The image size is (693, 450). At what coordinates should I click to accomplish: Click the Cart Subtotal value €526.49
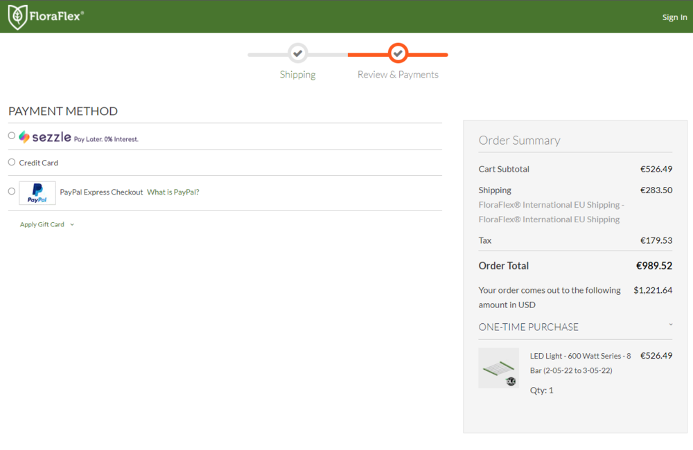pos(656,169)
